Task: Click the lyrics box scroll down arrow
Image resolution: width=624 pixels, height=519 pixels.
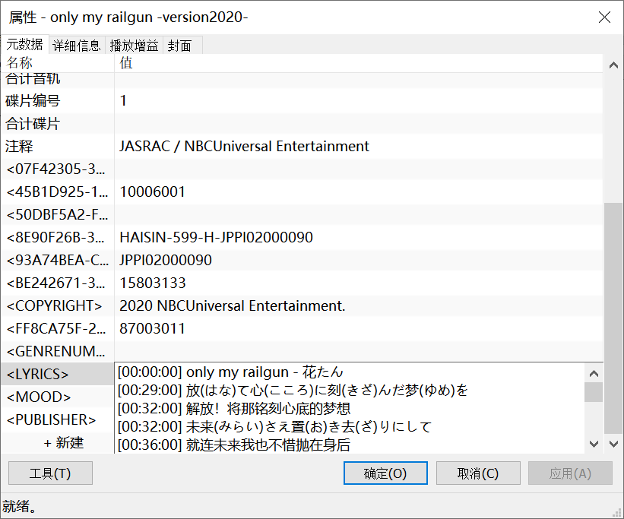Action: 594,443
